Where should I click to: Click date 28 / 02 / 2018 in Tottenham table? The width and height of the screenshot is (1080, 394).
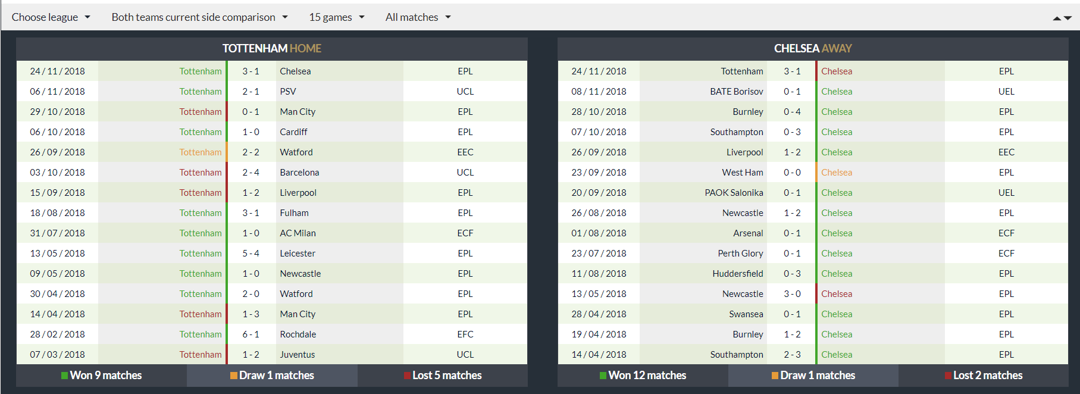pos(57,334)
